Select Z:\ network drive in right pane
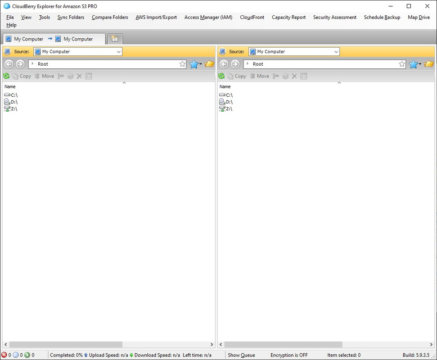Image resolution: width=437 pixels, height=360 pixels. click(226, 109)
